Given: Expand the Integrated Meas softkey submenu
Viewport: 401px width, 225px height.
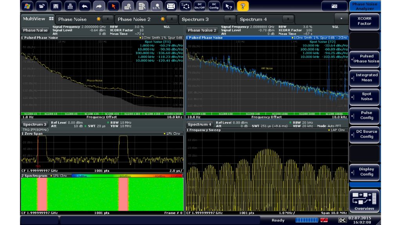Looking at the screenshot, I should click(364, 78).
